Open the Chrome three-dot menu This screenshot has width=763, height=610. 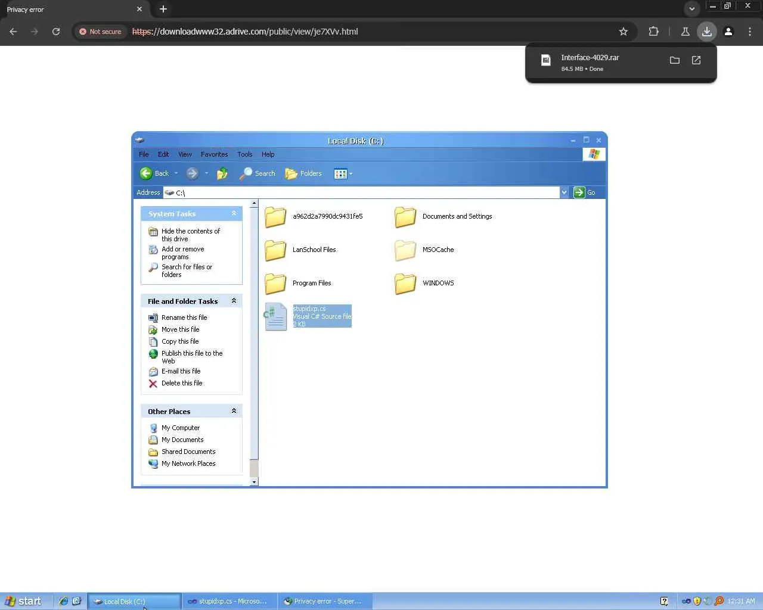point(750,32)
